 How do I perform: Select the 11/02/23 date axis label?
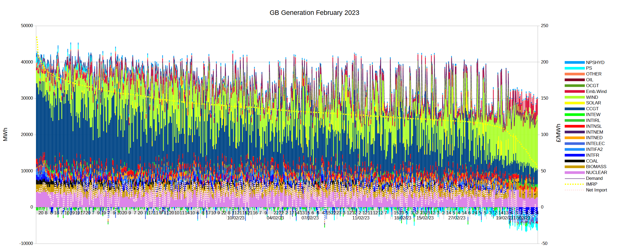pos(361,218)
